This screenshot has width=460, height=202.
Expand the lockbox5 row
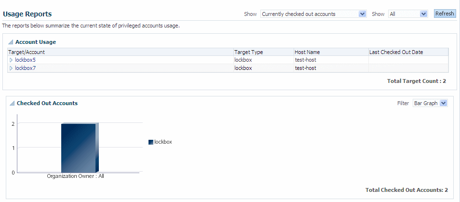11,60
